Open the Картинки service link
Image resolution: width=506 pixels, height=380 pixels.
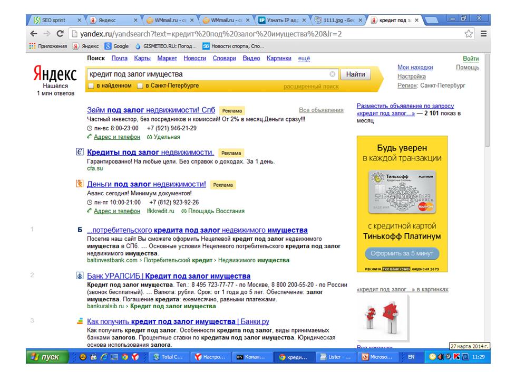[x=279, y=59]
